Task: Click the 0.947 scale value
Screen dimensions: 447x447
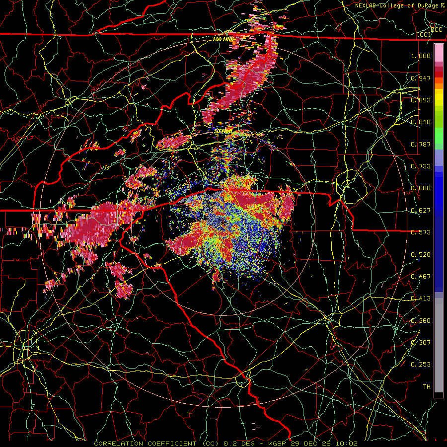Action: point(421,78)
